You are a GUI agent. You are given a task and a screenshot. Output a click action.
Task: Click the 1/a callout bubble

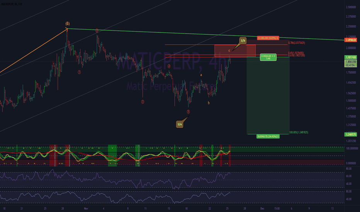coord(180,124)
